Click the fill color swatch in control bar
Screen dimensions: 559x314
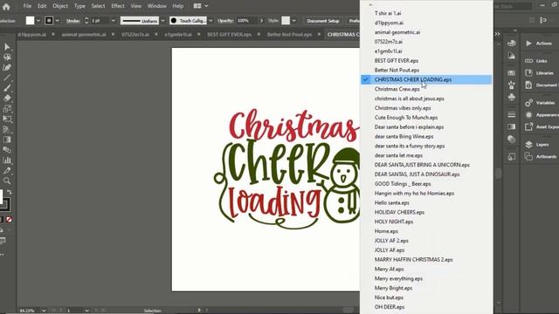[31, 21]
